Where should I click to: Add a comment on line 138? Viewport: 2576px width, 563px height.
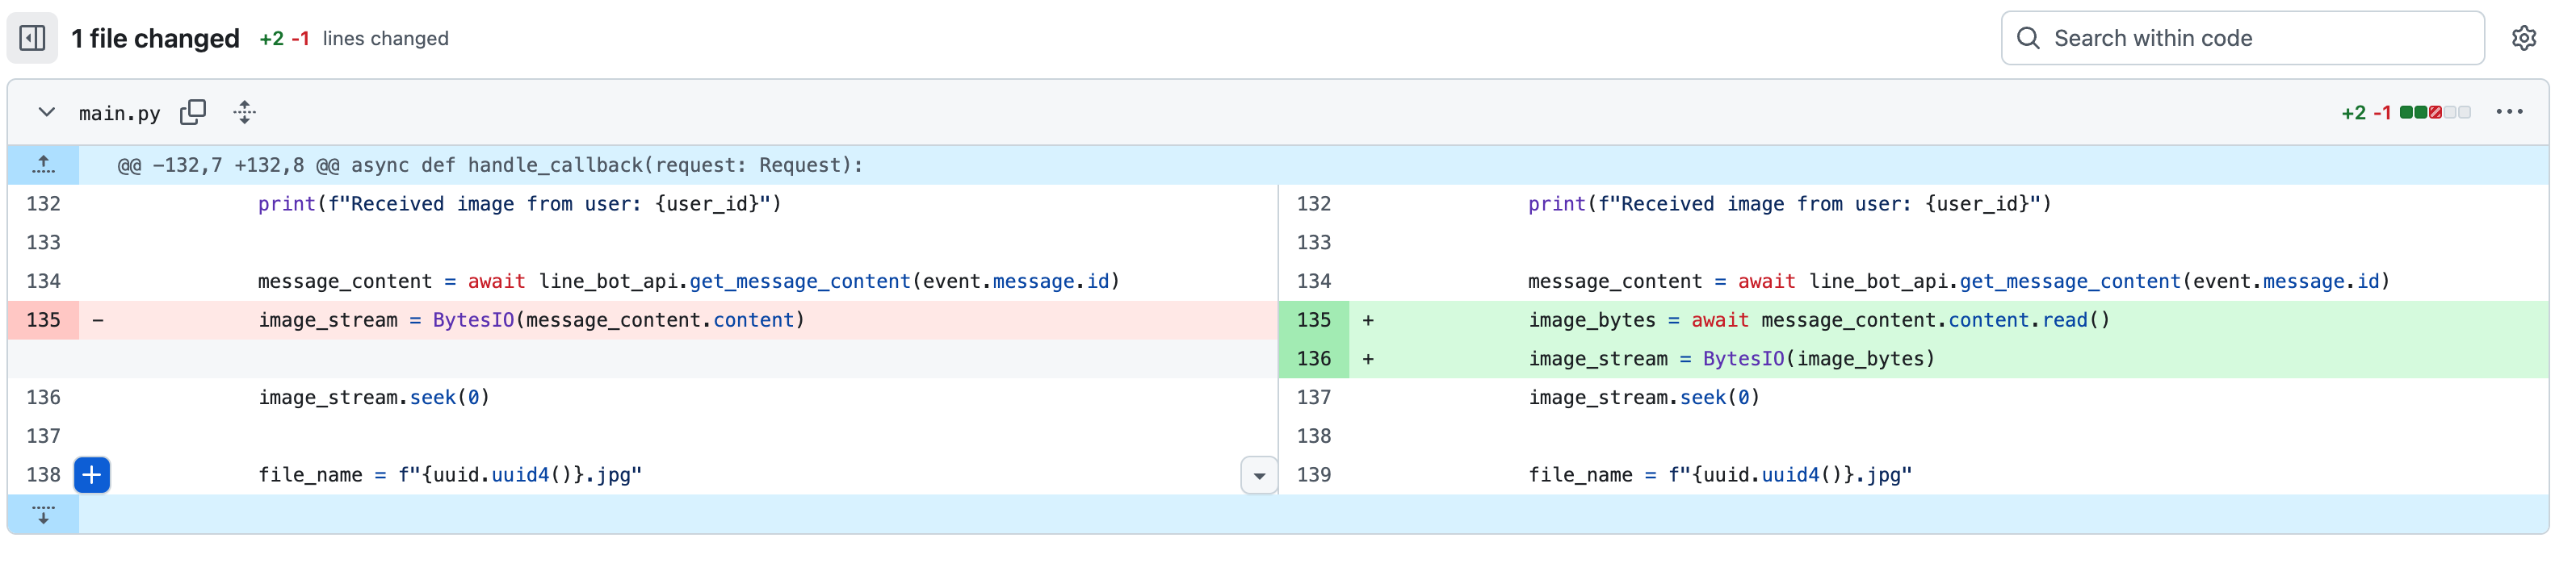tap(92, 475)
